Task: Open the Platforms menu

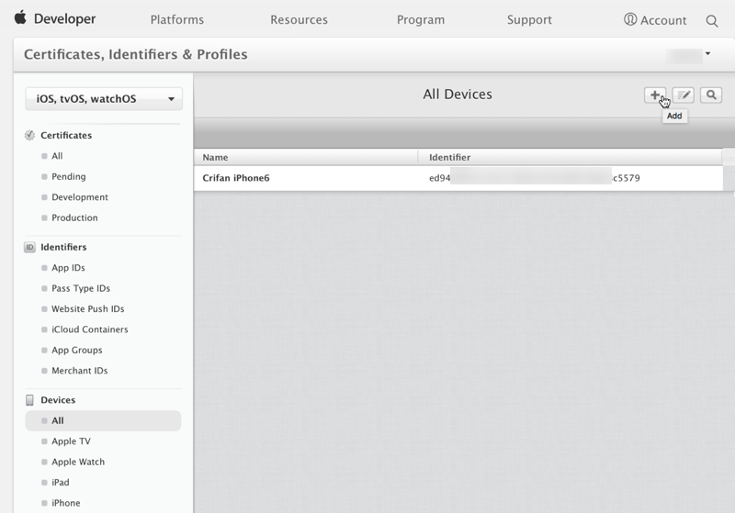Action: (x=176, y=19)
